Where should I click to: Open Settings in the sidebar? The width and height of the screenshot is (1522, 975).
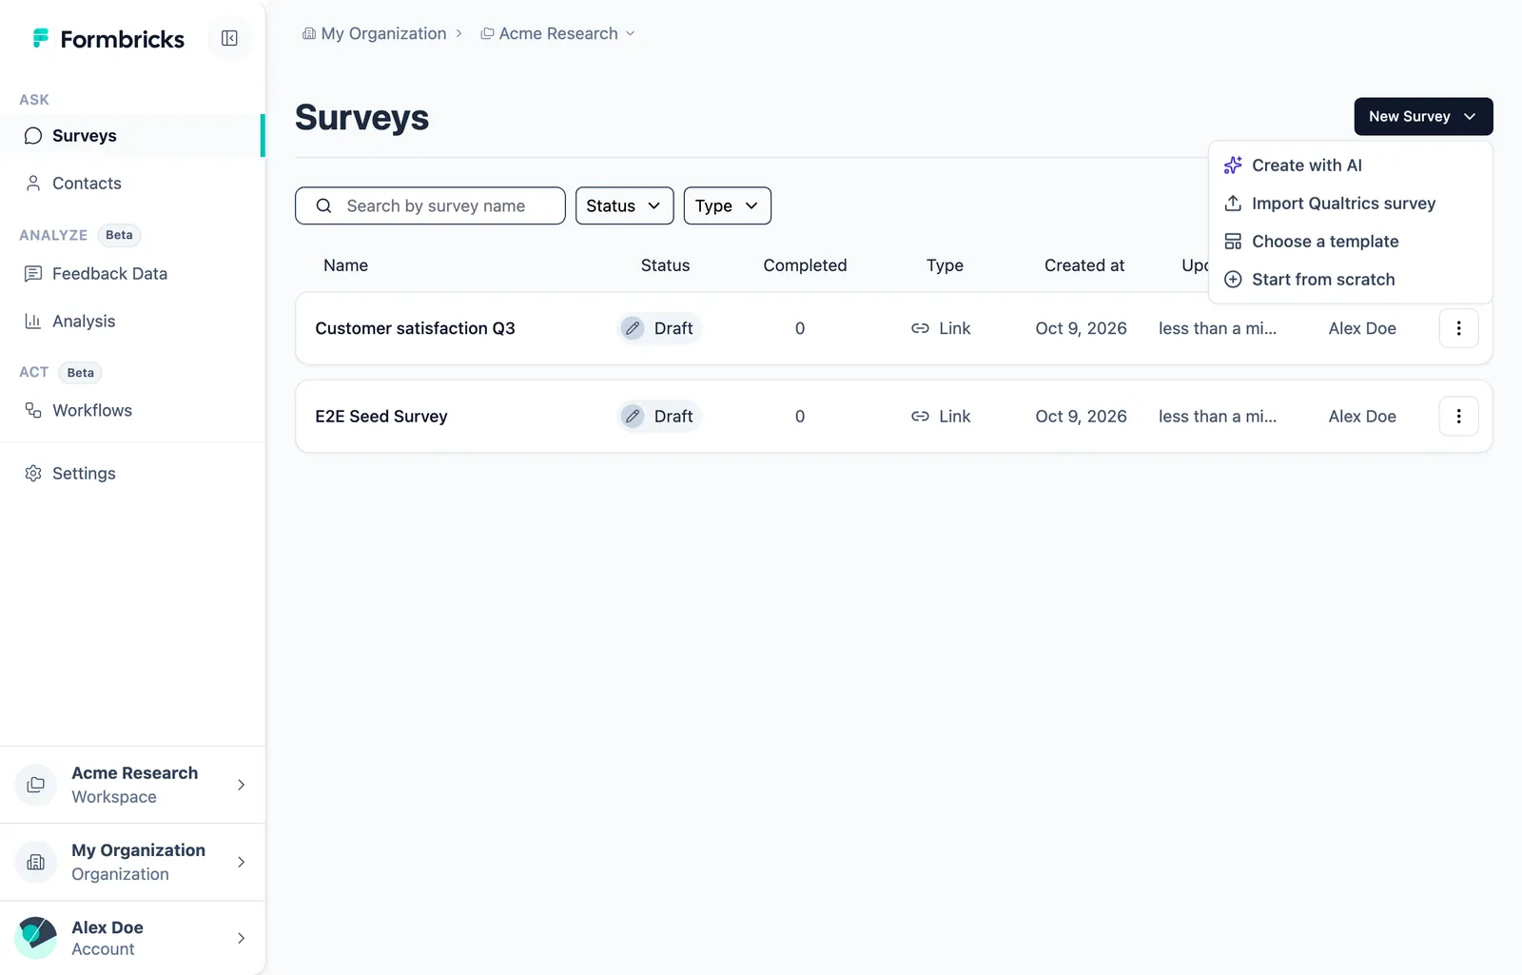[x=131, y=474]
